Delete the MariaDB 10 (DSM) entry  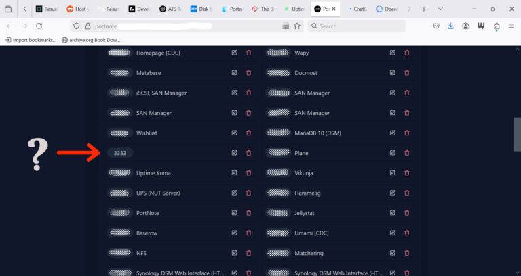407,133
